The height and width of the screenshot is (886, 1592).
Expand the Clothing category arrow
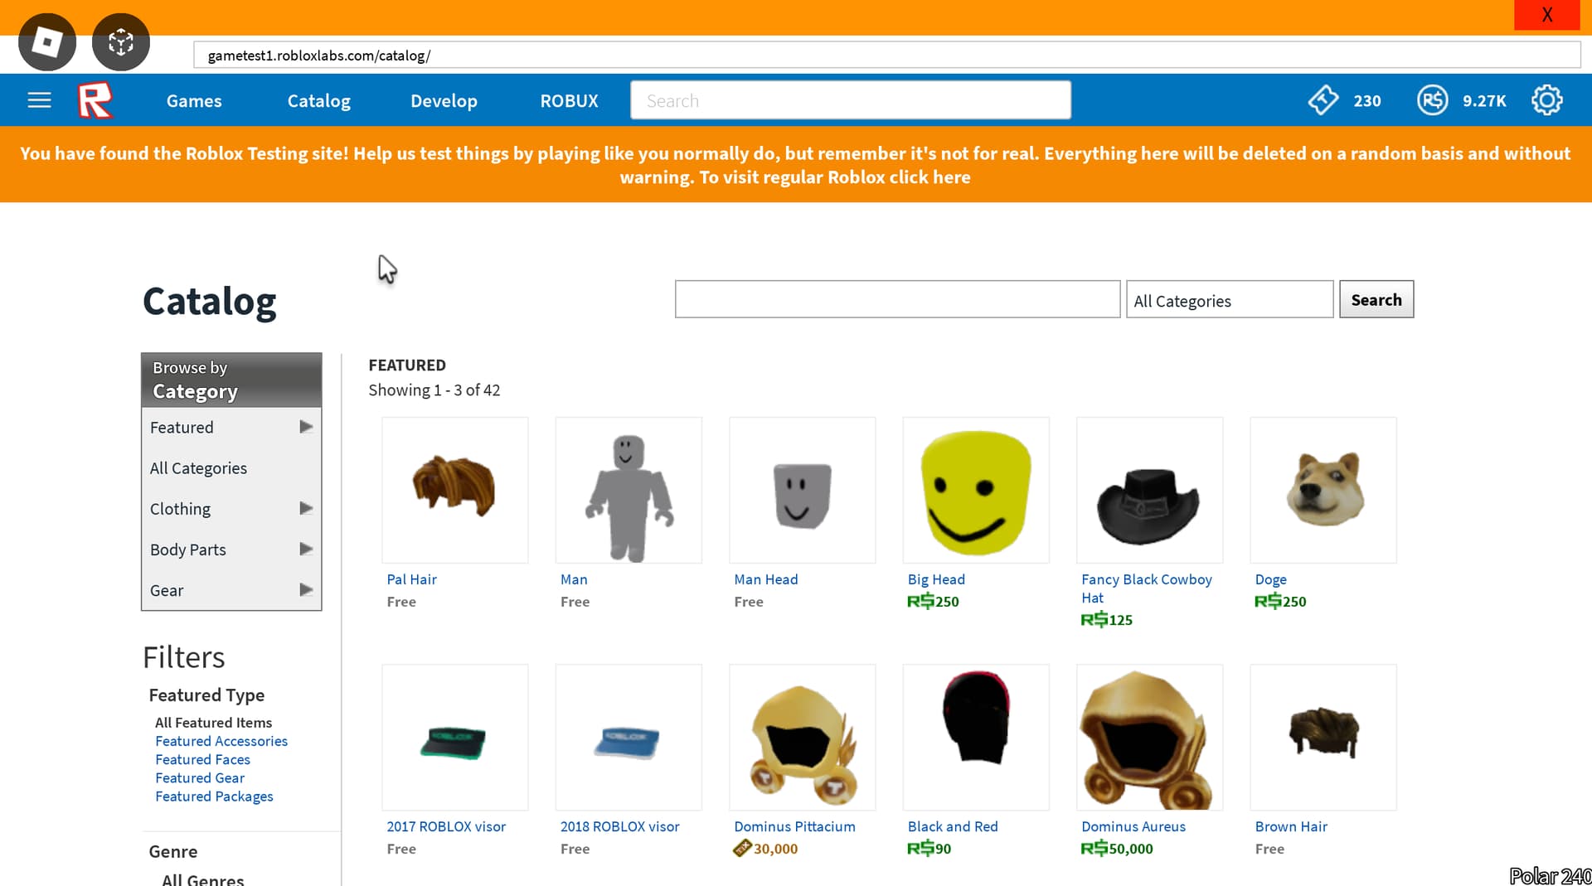306,508
